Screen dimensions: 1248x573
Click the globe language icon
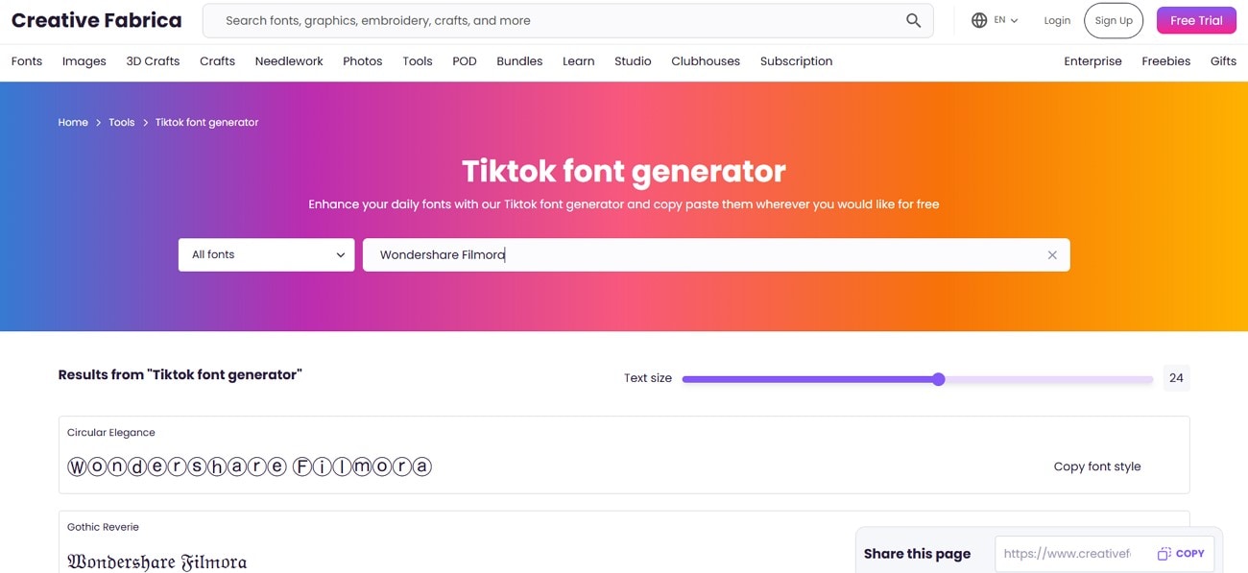(x=979, y=20)
